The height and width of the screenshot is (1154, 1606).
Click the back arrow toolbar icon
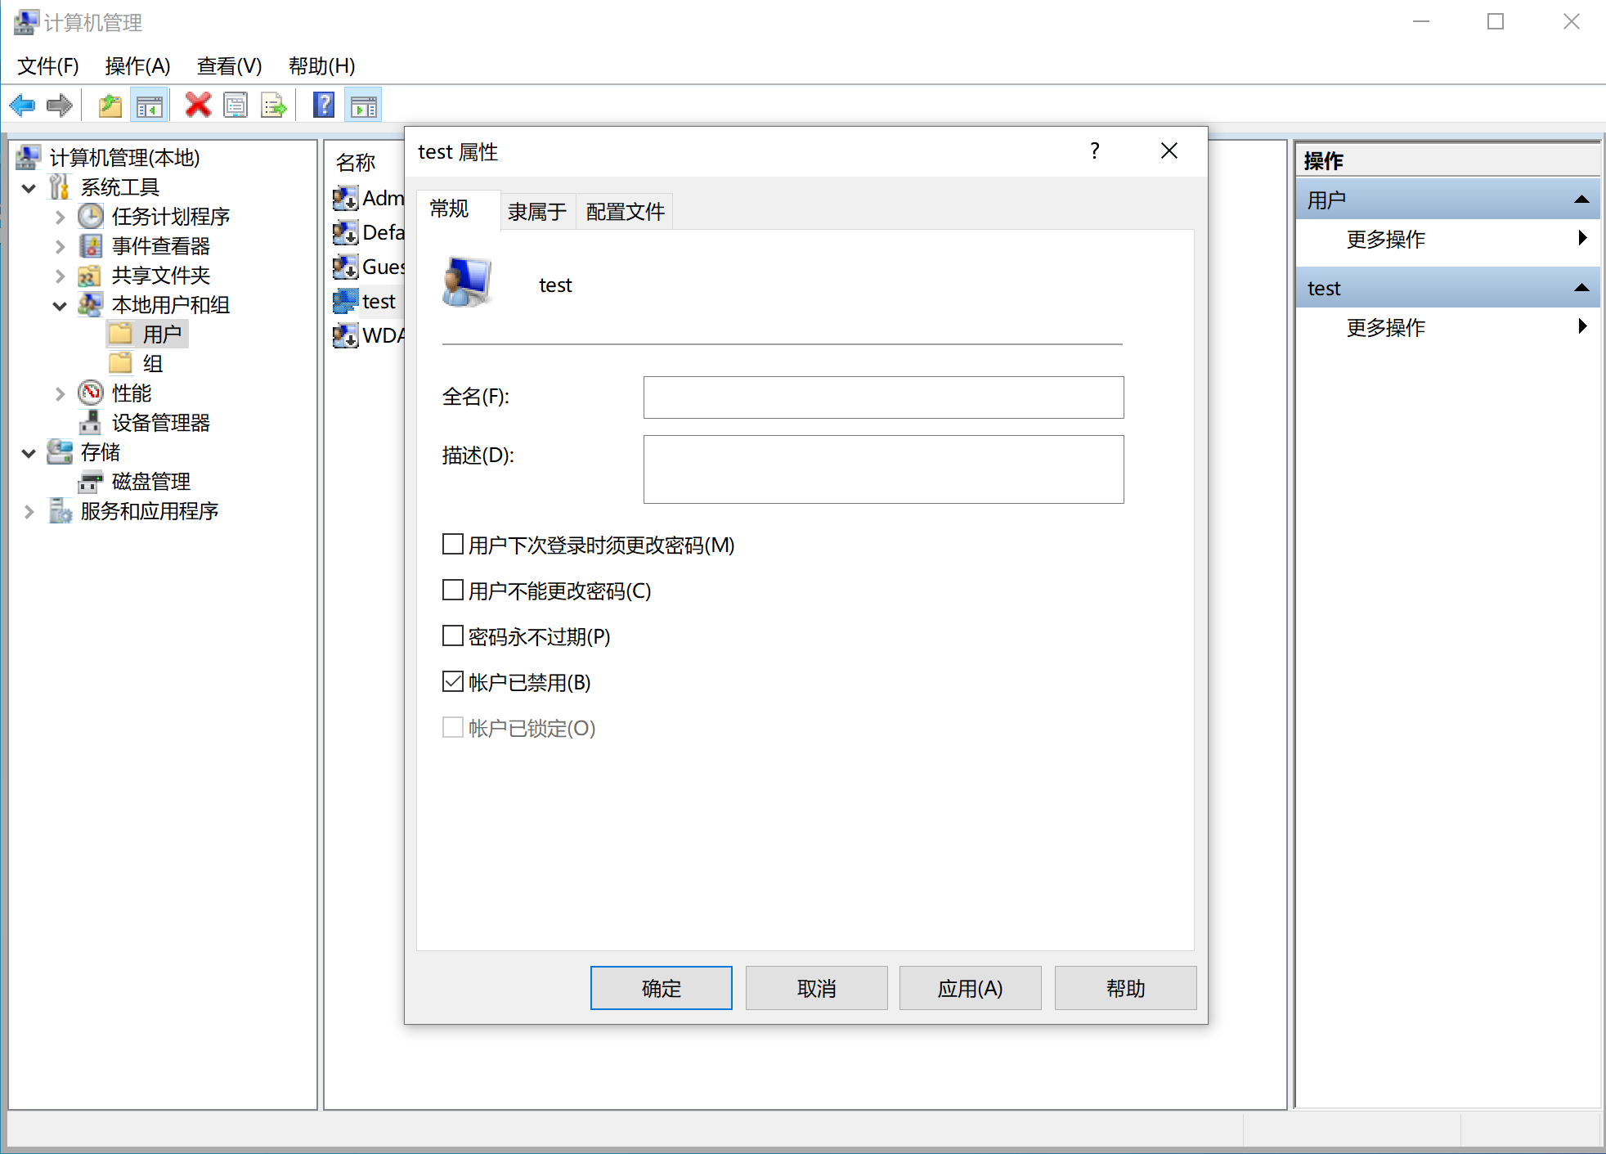tap(22, 106)
